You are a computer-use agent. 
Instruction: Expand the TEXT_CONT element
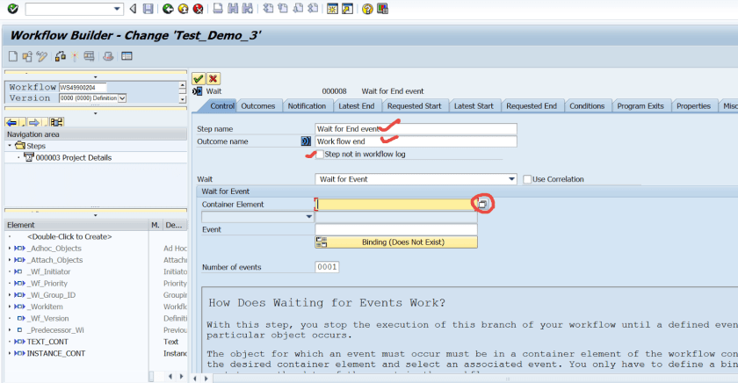[10, 342]
